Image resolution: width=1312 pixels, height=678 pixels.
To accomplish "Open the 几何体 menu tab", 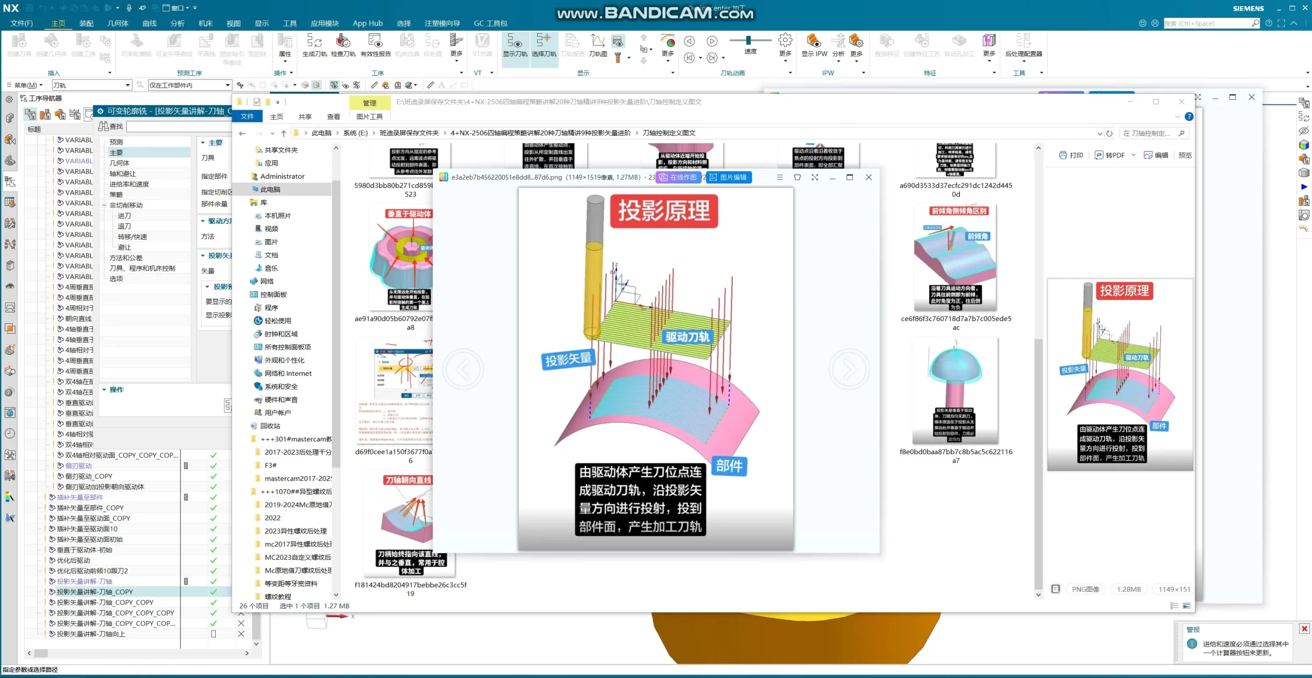I will [117, 23].
